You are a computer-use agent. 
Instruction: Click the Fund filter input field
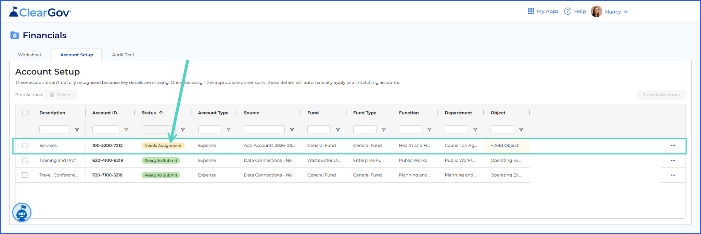click(x=319, y=130)
